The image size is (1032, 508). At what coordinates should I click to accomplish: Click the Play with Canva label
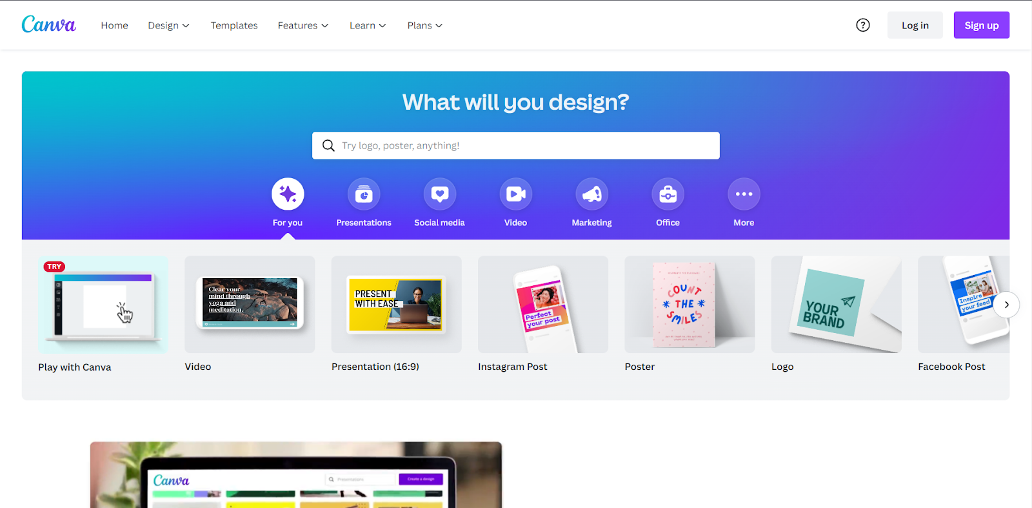(x=75, y=367)
